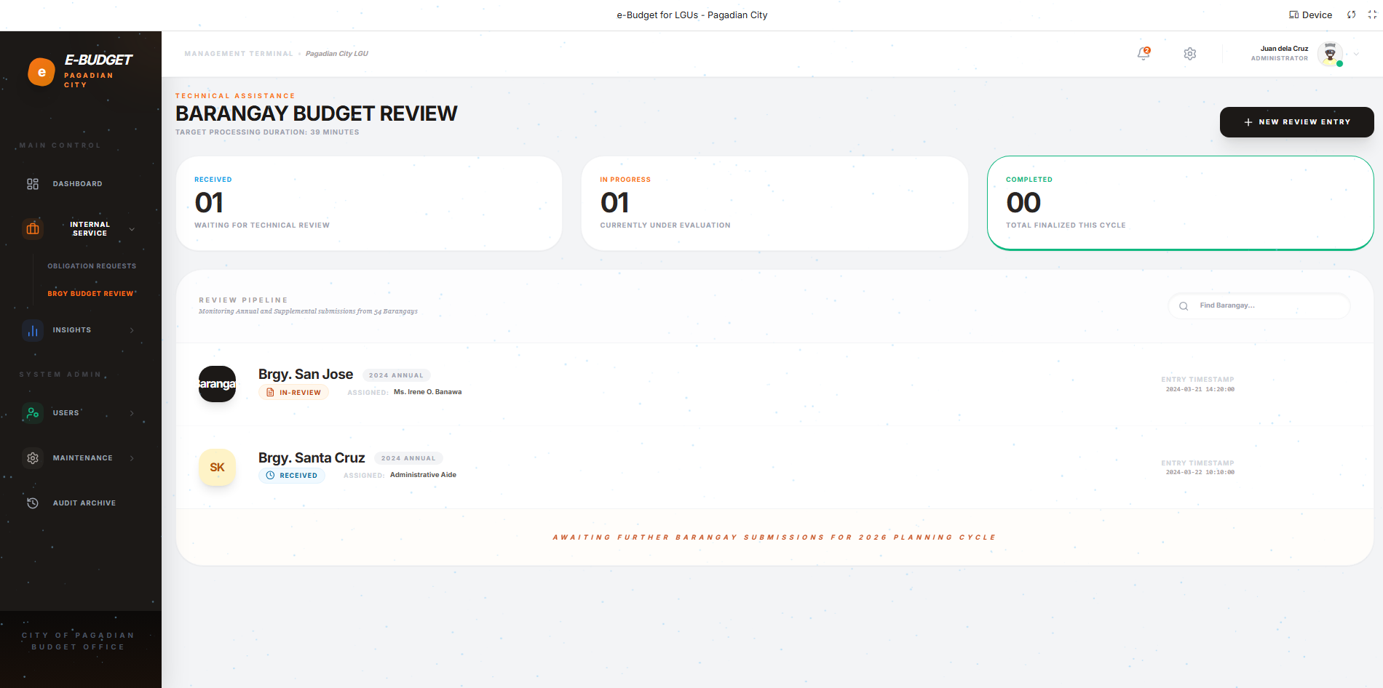Click the Internal Service briefcase icon
Image resolution: width=1383 pixels, height=688 pixels.
tap(33, 229)
